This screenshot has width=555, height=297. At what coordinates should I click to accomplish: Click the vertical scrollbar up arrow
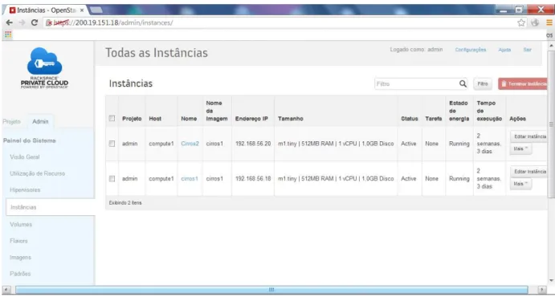pos(550,46)
